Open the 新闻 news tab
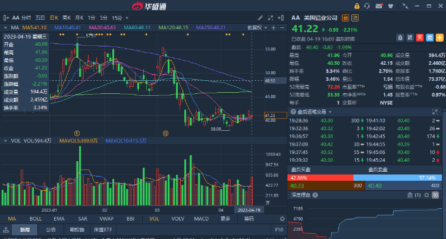 click(24, 230)
